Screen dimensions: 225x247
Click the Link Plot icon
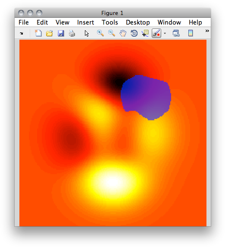(176, 33)
